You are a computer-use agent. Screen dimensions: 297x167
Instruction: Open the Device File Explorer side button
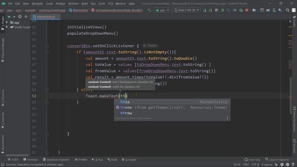pyautogui.click(x=294, y=119)
